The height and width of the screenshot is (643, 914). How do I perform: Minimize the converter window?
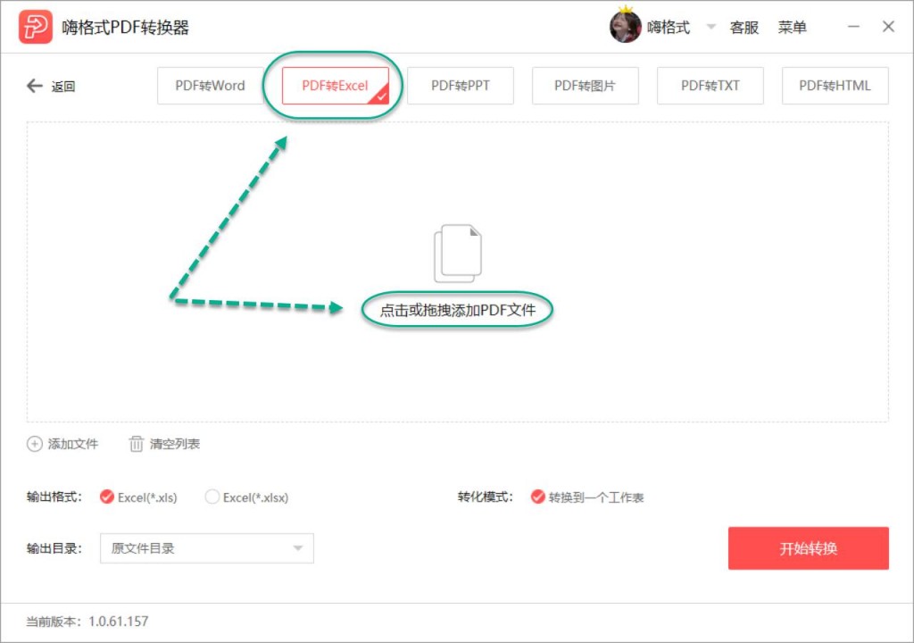[853, 27]
